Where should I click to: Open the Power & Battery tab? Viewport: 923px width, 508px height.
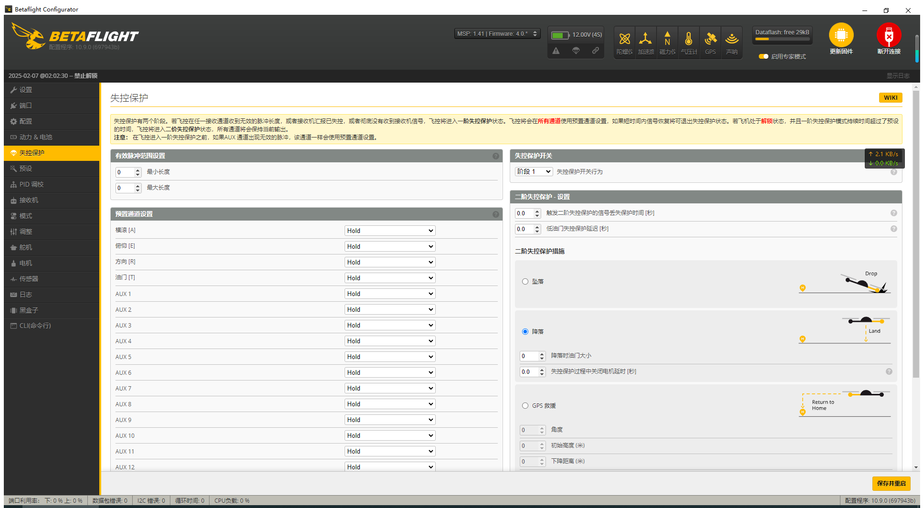[x=52, y=137]
